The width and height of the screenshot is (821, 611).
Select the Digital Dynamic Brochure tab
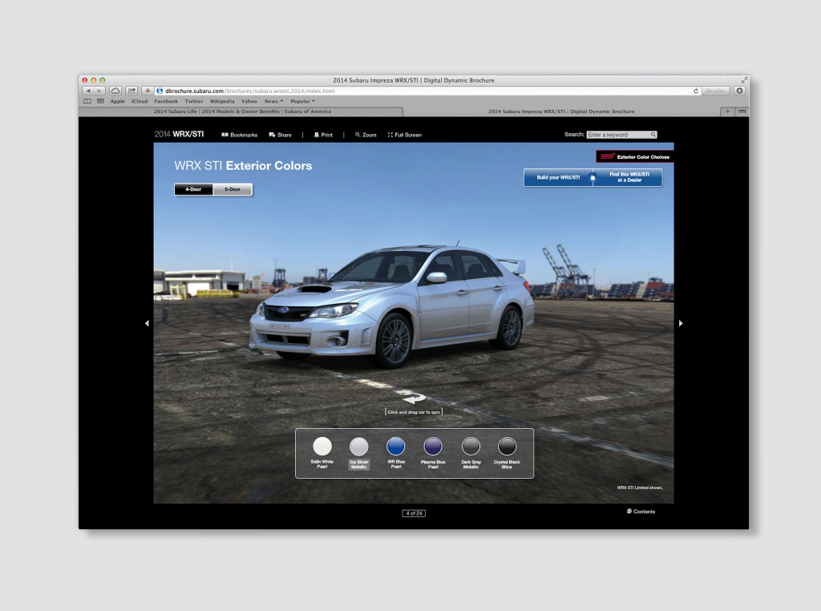pos(561,111)
